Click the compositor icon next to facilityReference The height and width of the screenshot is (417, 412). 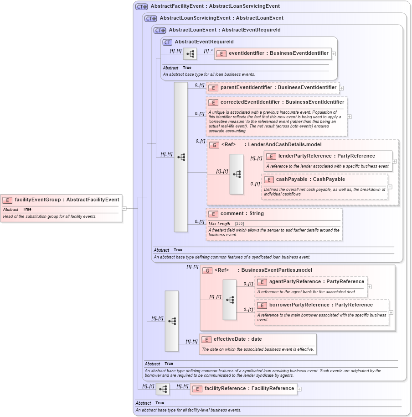point(163,389)
